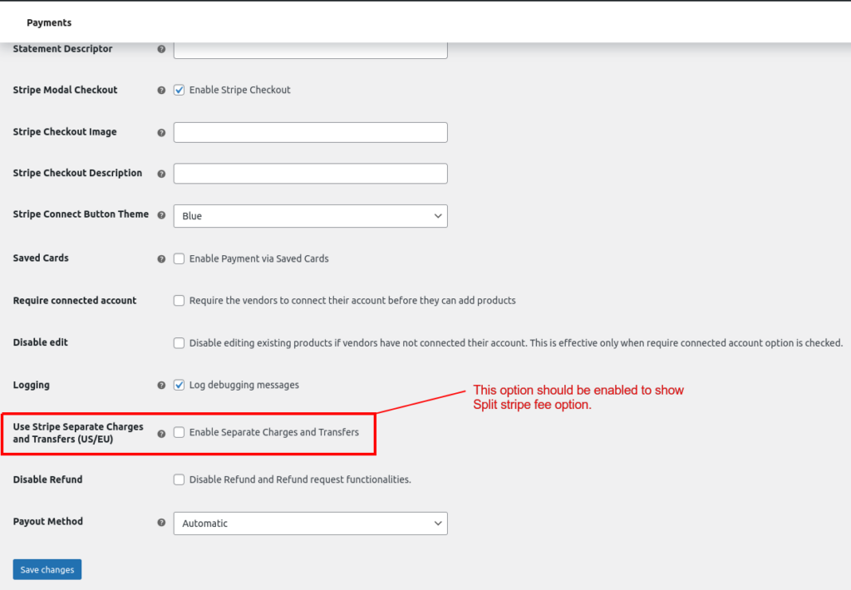The image size is (851, 590).
Task: Show Saved Cards help tooltip icon
Action: 161,259
